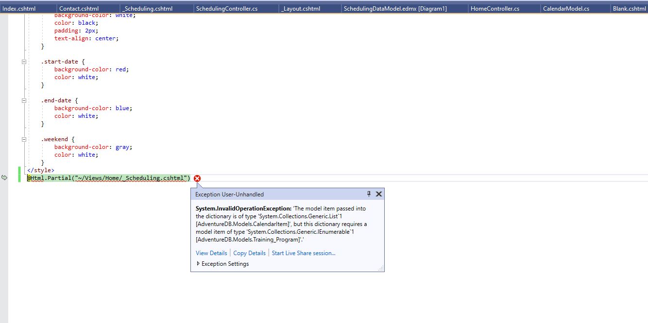Switch to the Contact.cshtml tab
The height and width of the screenshot is (323, 648).
pyautogui.click(x=80, y=8)
